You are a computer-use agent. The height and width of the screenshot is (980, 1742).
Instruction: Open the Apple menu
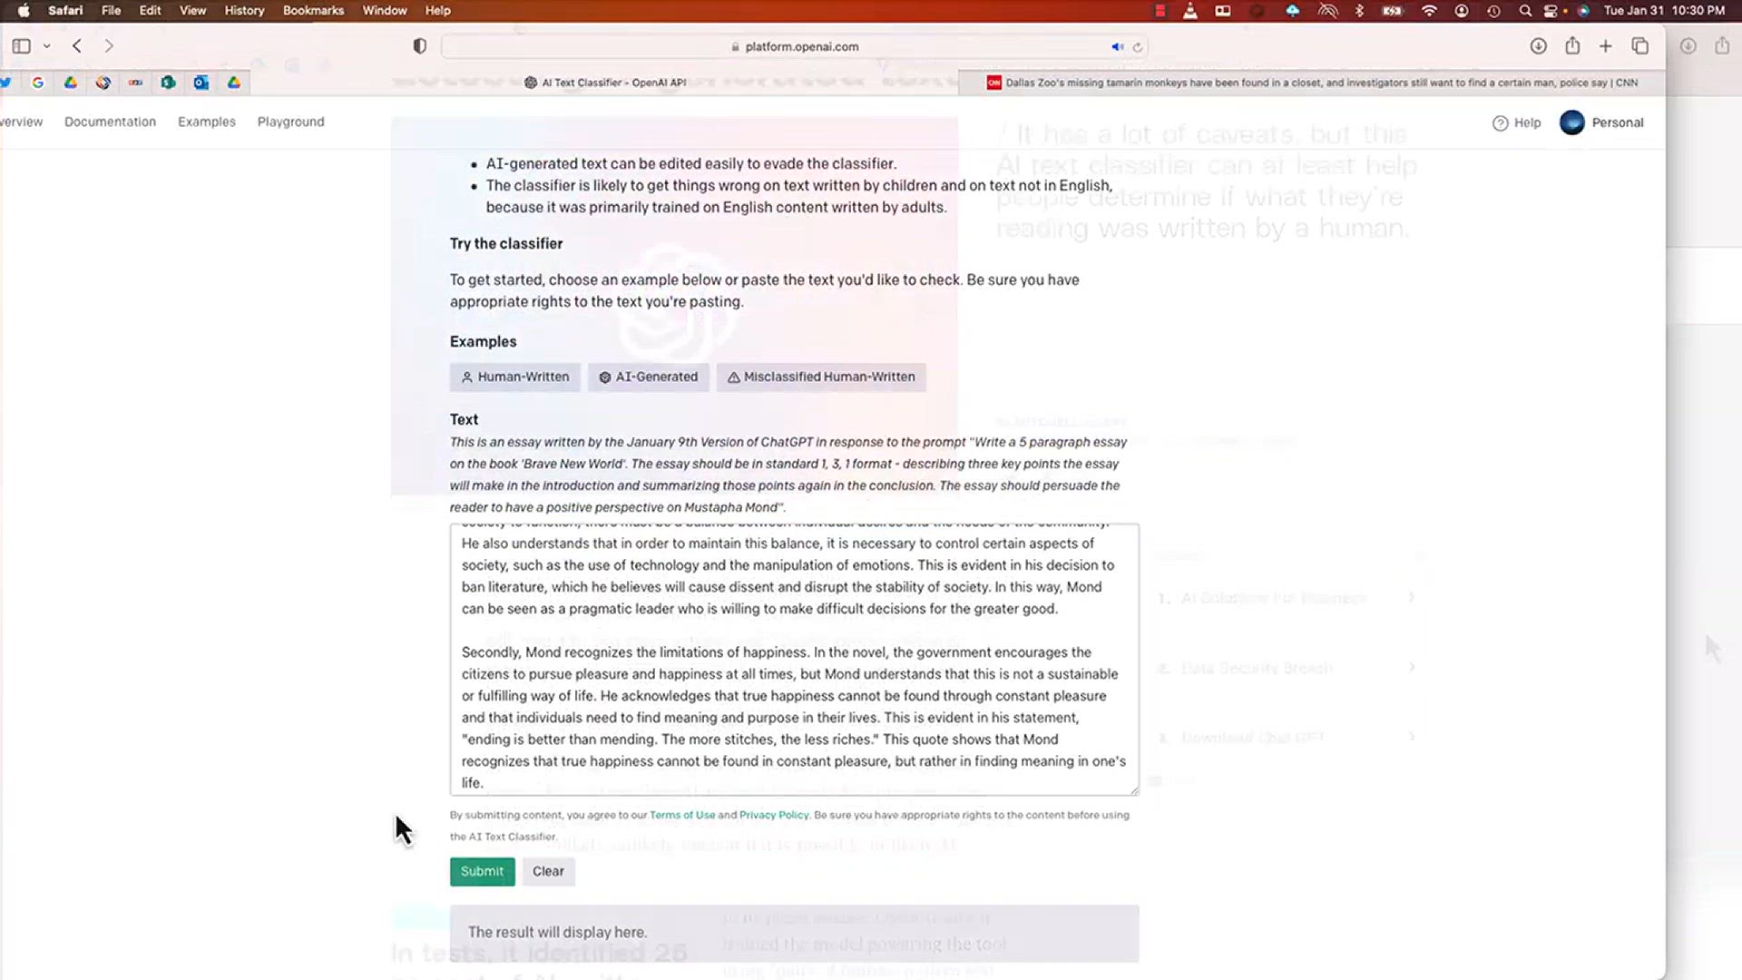(x=24, y=11)
